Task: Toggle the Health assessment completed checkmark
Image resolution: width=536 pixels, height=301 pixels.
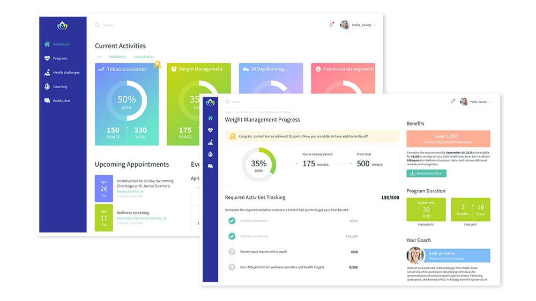Action: point(232,221)
